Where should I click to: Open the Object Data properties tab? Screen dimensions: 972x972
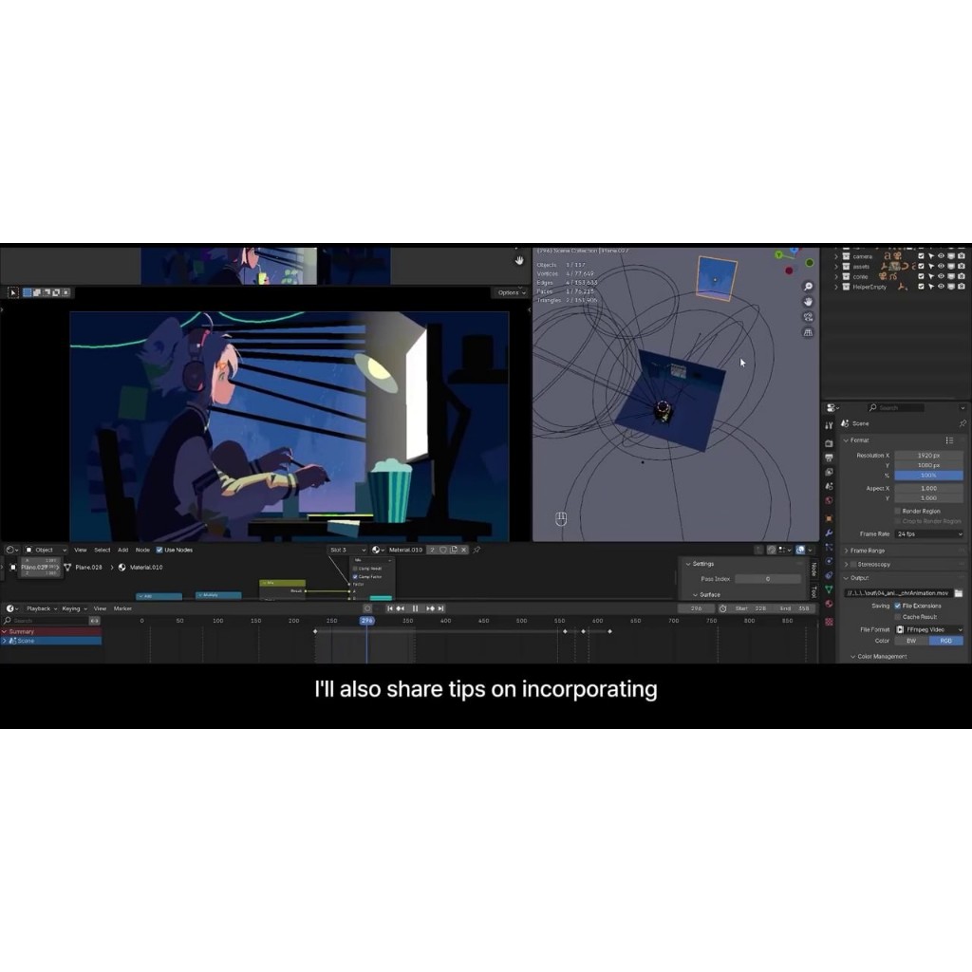coord(830,589)
